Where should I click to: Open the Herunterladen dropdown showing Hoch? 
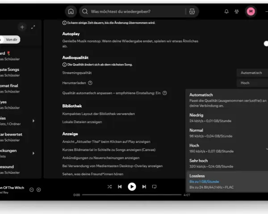pos(252,83)
